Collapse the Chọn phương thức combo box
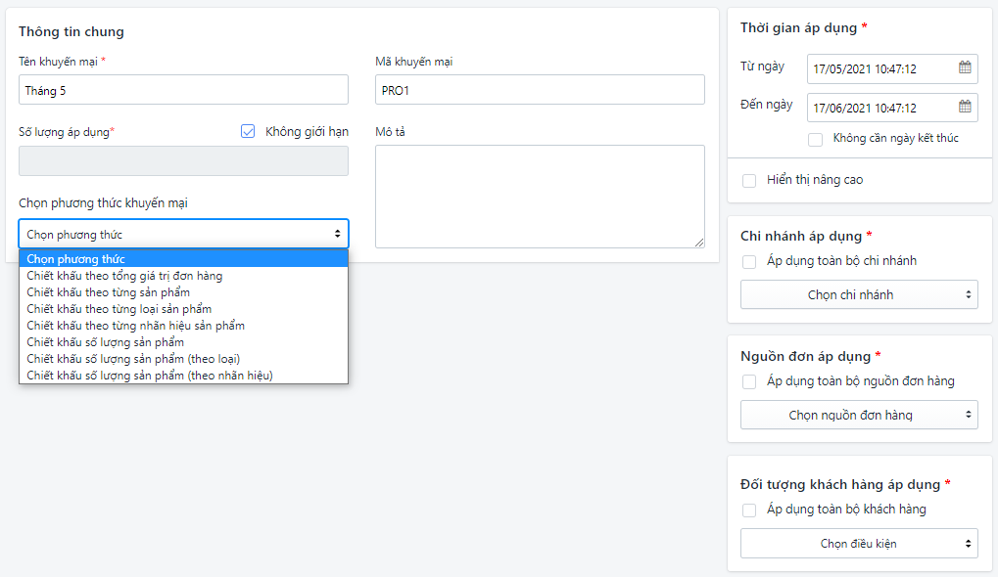Image resolution: width=998 pixels, height=577 pixels. pyautogui.click(x=183, y=234)
